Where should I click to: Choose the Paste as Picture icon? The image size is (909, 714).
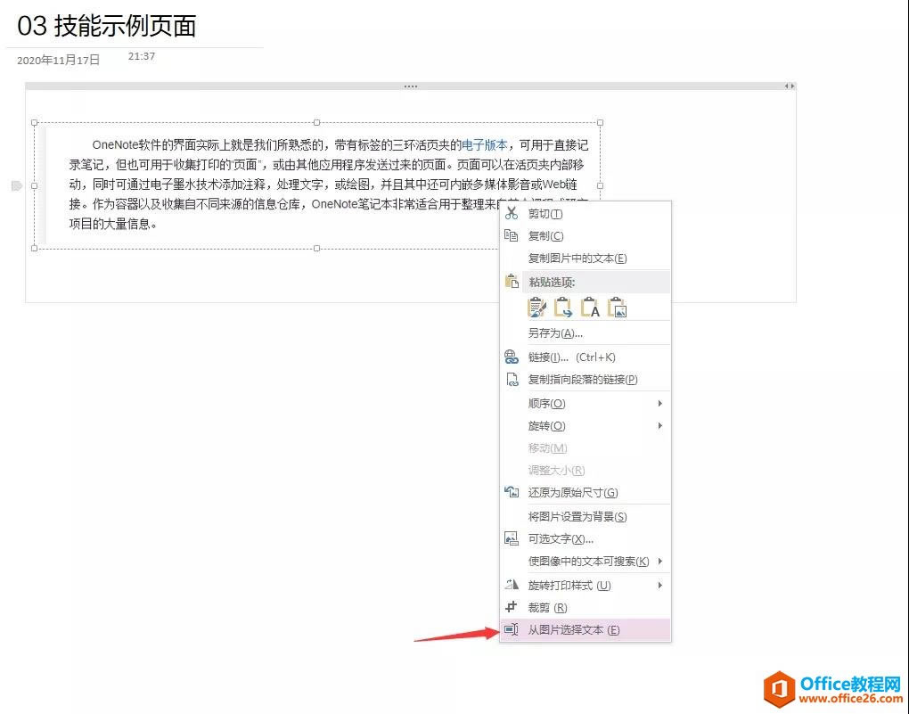(616, 307)
